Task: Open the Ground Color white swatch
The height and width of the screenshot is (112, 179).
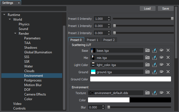Action: [x=131, y=79]
